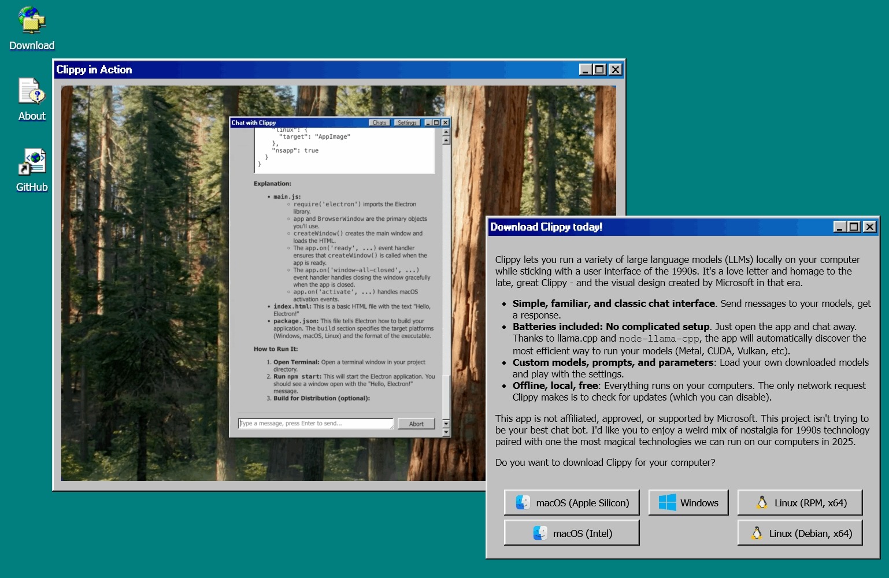The height and width of the screenshot is (578, 889).
Task: Download the macOS (Intel) build
Action: click(x=572, y=533)
